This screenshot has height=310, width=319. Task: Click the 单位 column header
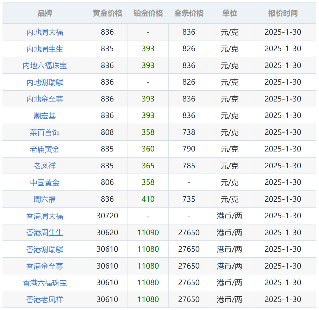point(230,13)
